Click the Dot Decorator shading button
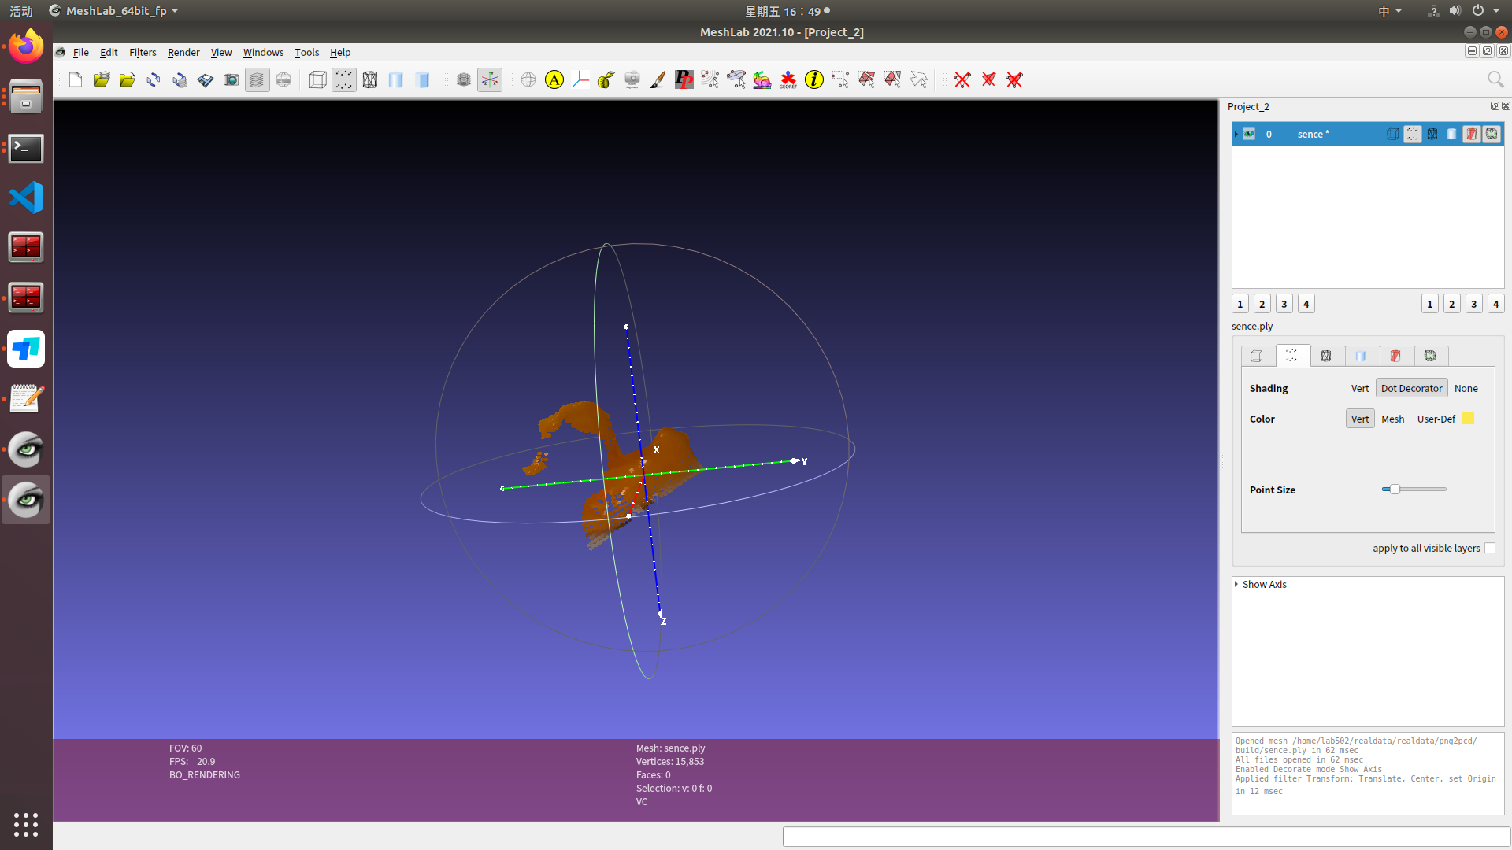The image size is (1512, 850). tap(1411, 388)
